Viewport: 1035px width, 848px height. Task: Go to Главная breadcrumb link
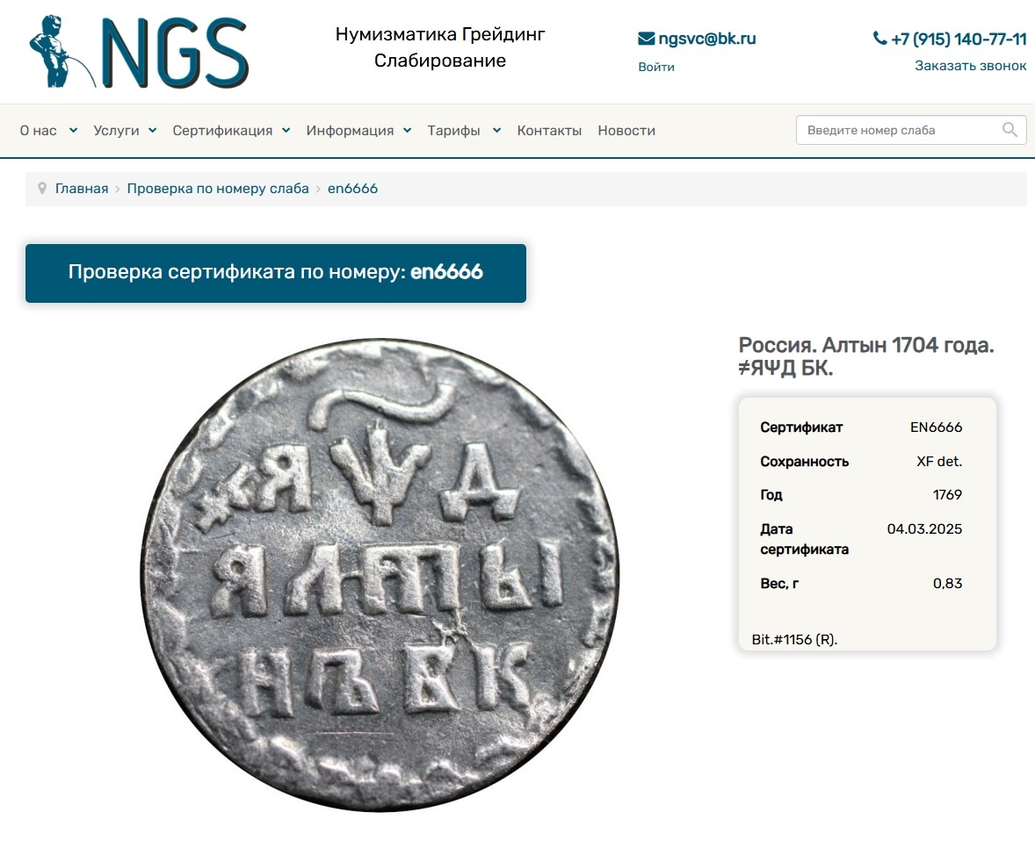coord(82,189)
